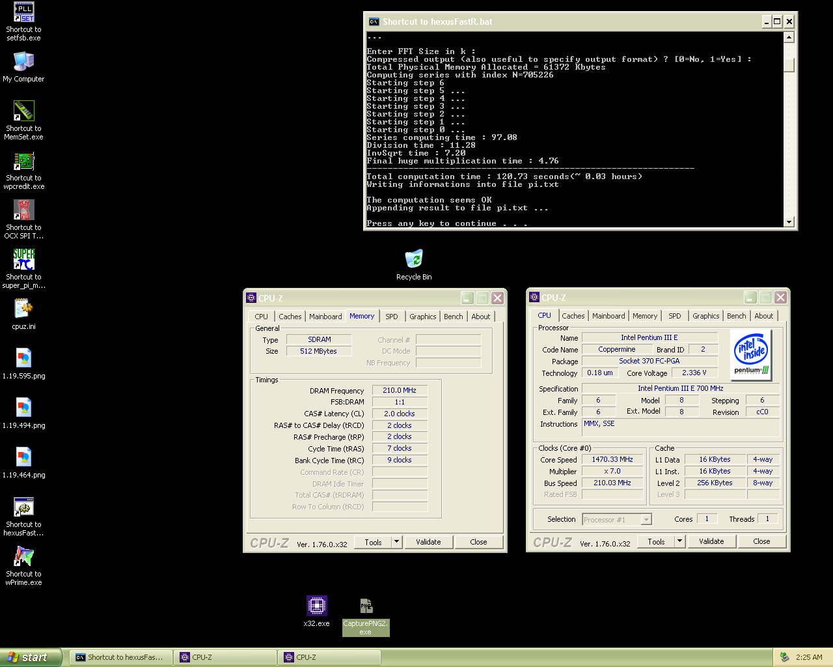Select the super_pi_m... shortcut icon
This screenshot has width=833, height=667.
24,260
